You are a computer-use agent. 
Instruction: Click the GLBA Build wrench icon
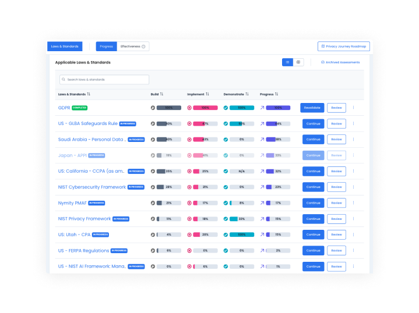click(153, 123)
